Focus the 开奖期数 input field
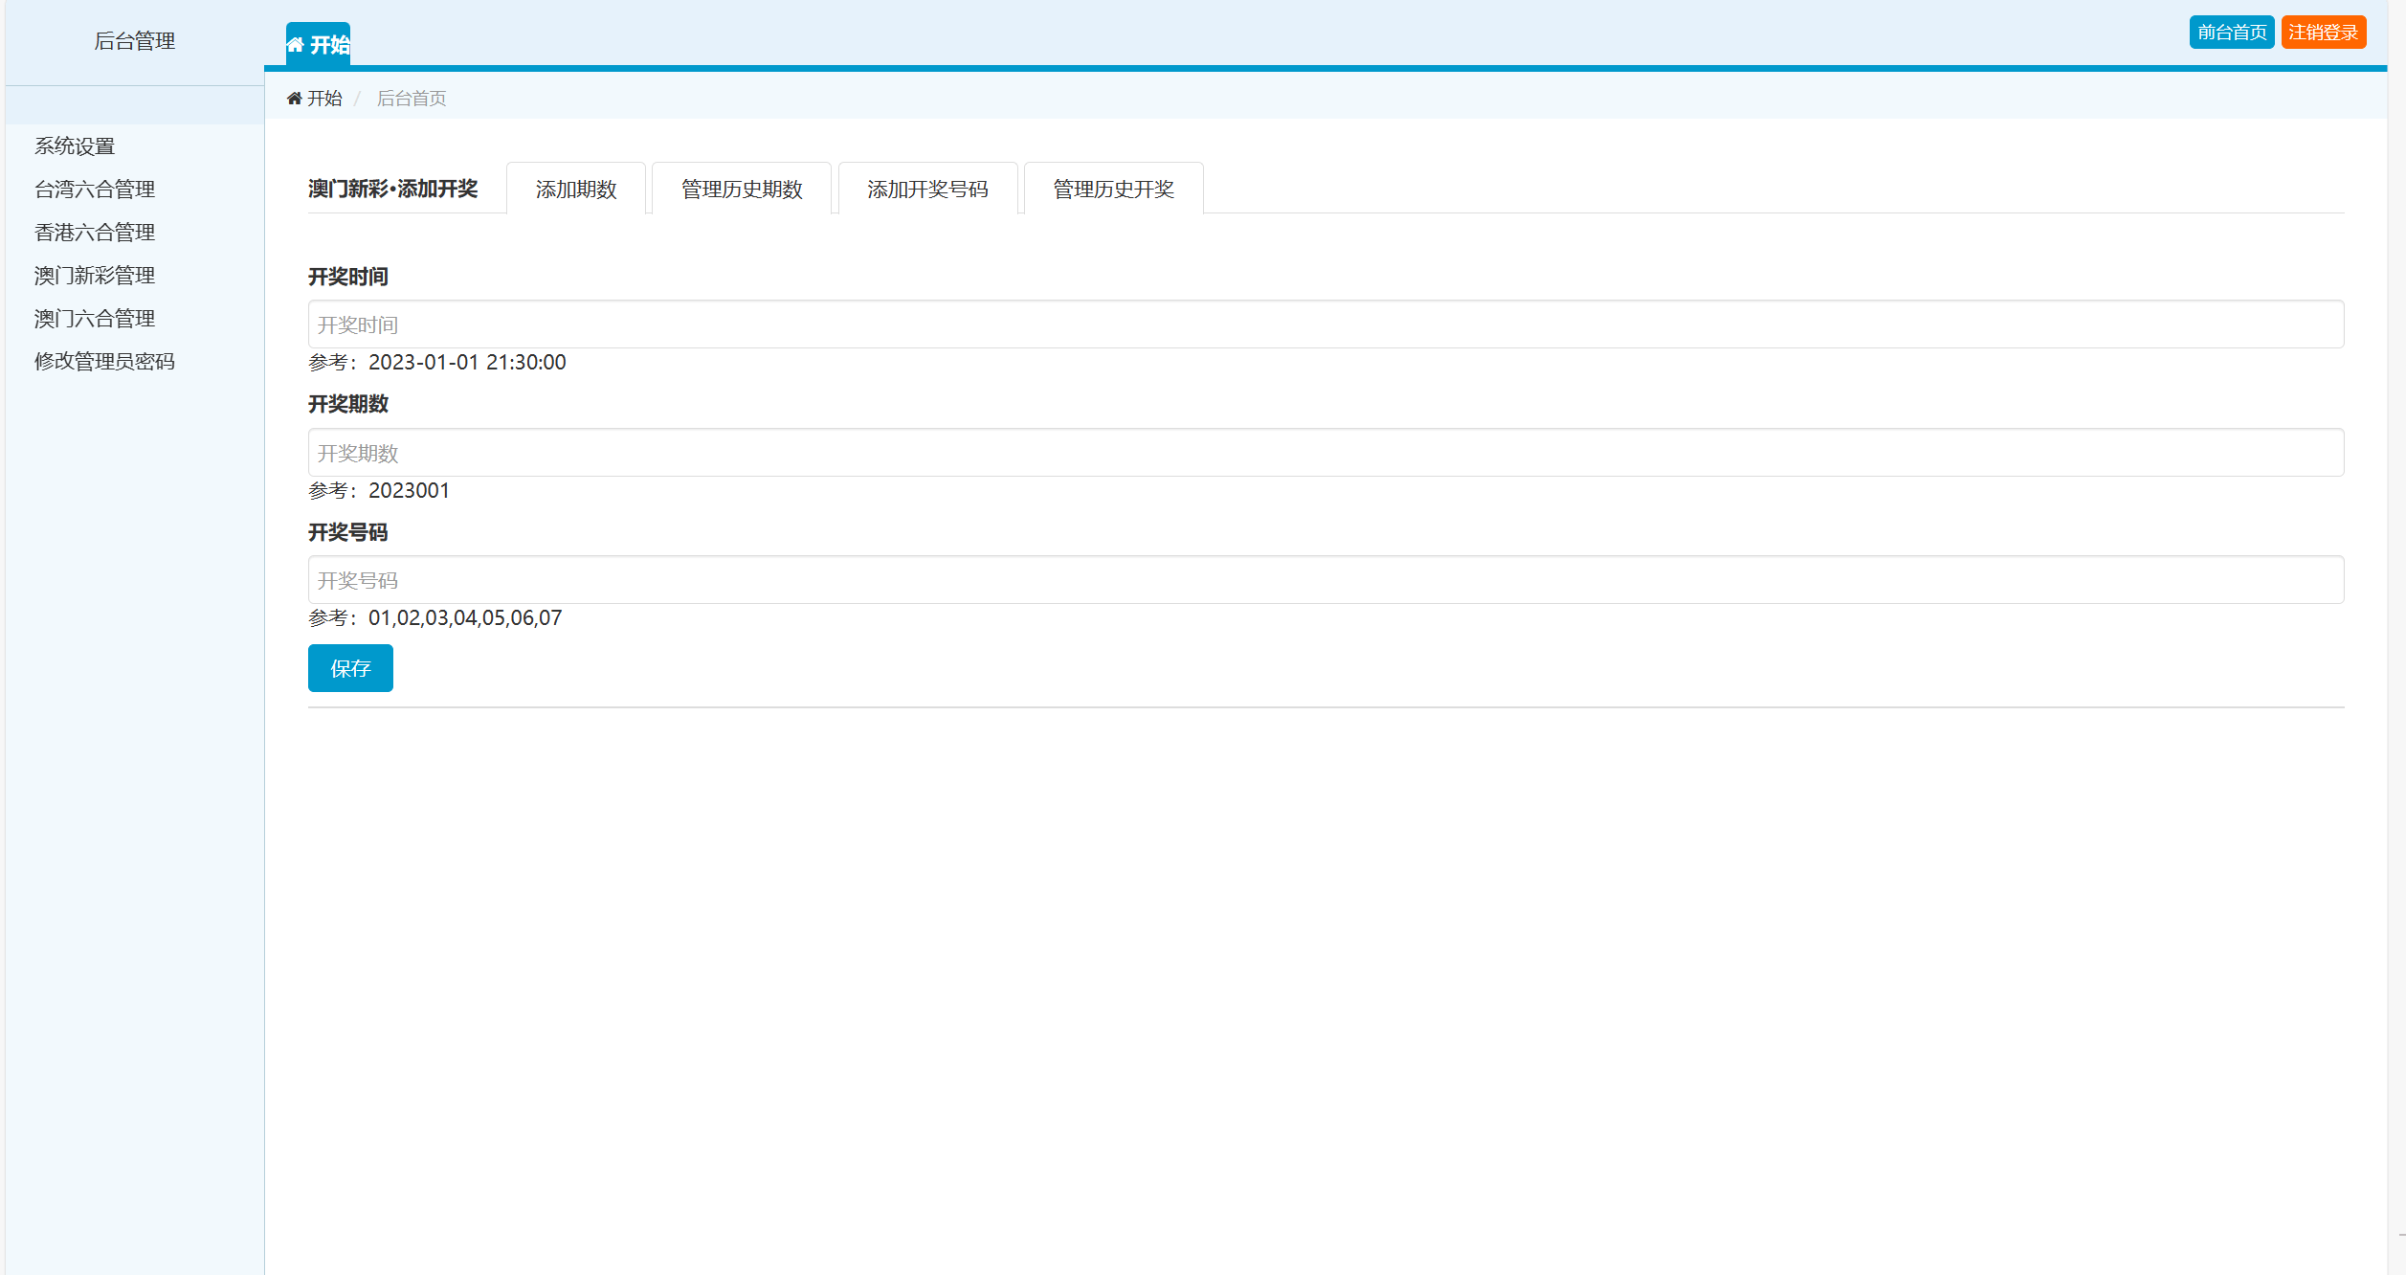The height and width of the screenshot is (1275, 2406). 1326,453
